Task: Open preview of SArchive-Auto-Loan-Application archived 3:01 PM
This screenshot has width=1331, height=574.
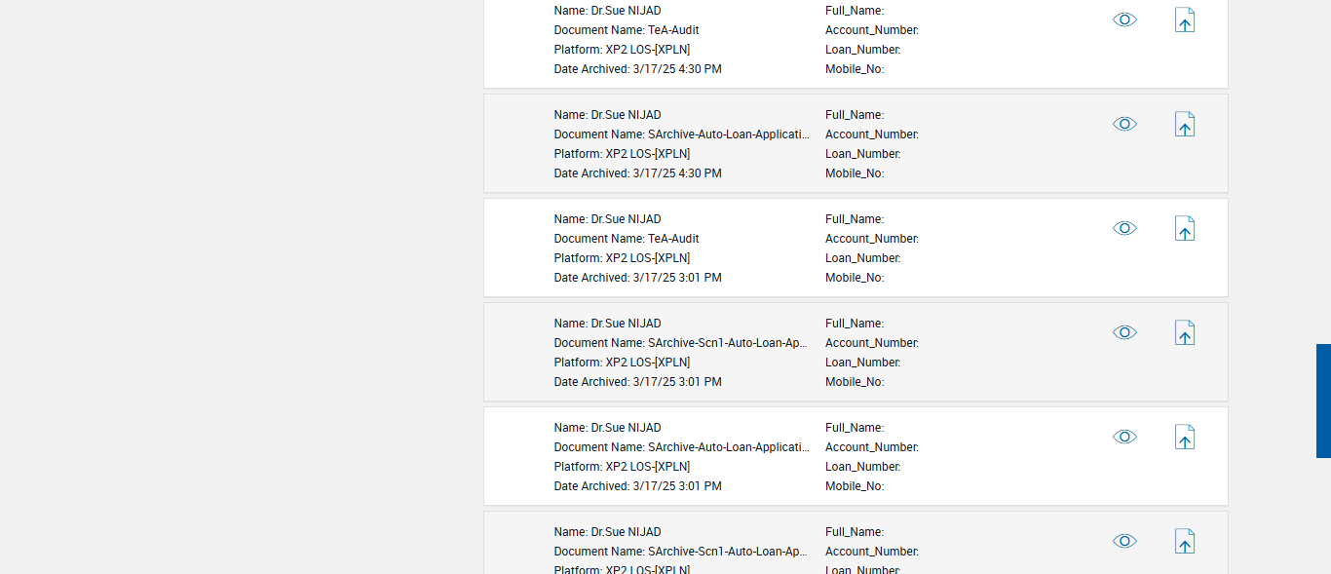Action: click(1124, 437)
